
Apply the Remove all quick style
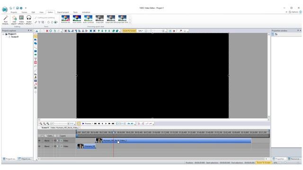[65, 19]
